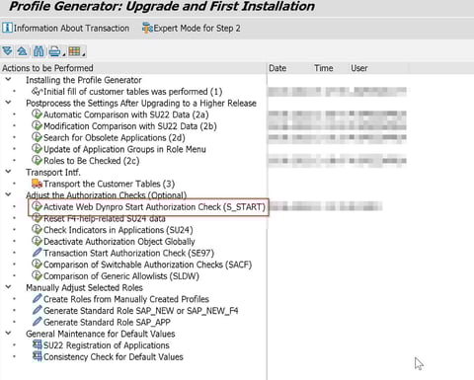
Task: Execute Automatic Comparison with SU22 Data icon
Action: (x=37, y=114)
